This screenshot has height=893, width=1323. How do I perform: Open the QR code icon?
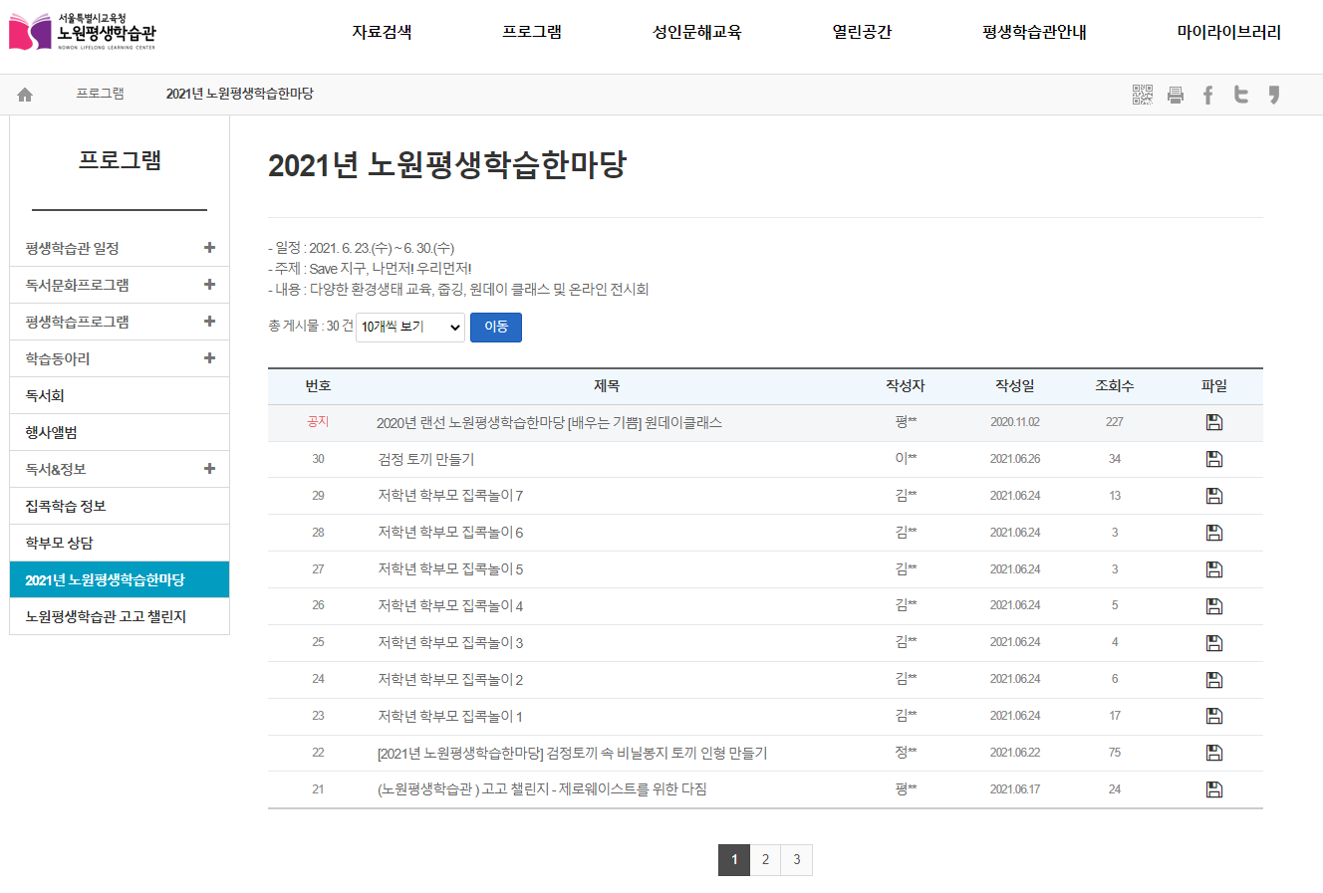click(1143, 95)
